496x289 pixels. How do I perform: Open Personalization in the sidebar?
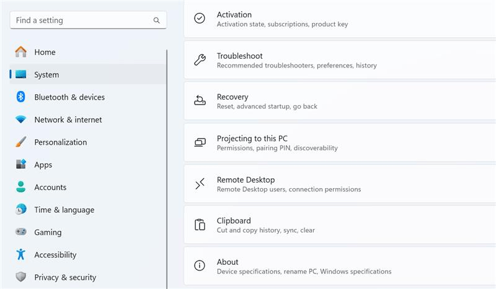click(x=60, y=142)
